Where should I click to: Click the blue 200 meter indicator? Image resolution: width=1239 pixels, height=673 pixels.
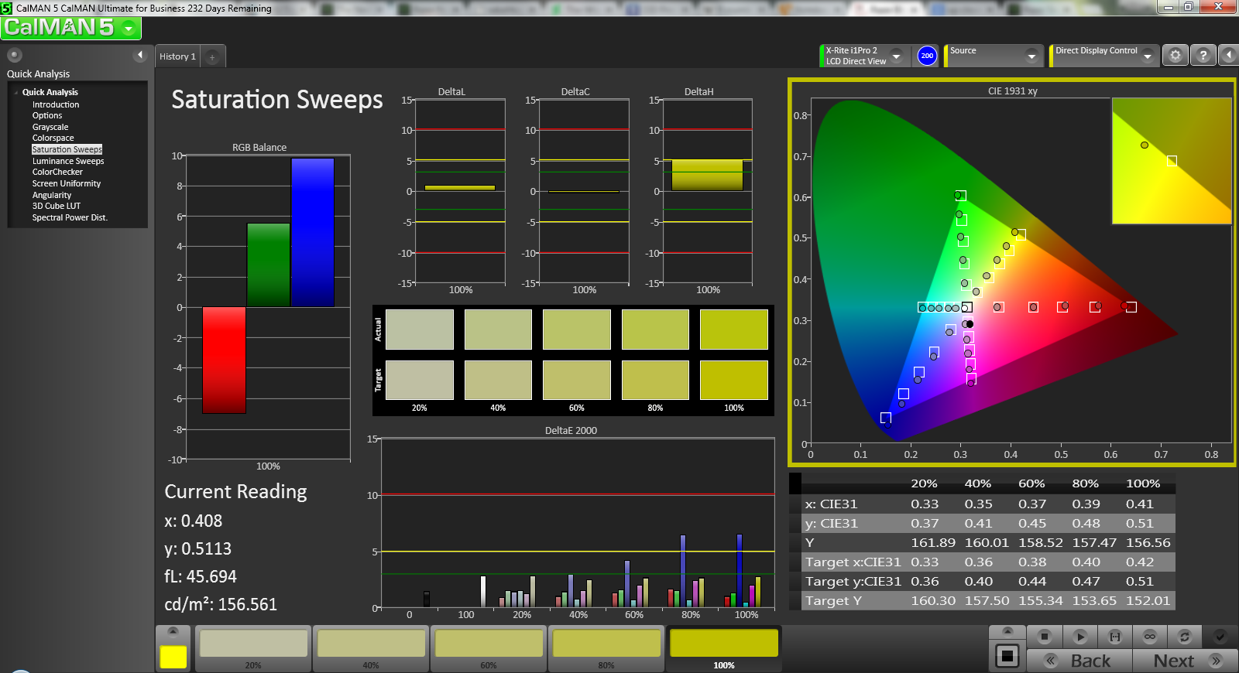click(927, 56)
